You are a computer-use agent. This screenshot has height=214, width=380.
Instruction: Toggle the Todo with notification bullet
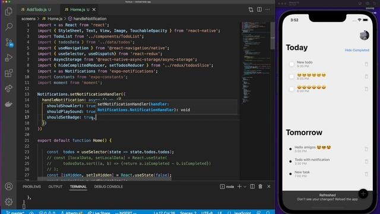tap(290, 161)
